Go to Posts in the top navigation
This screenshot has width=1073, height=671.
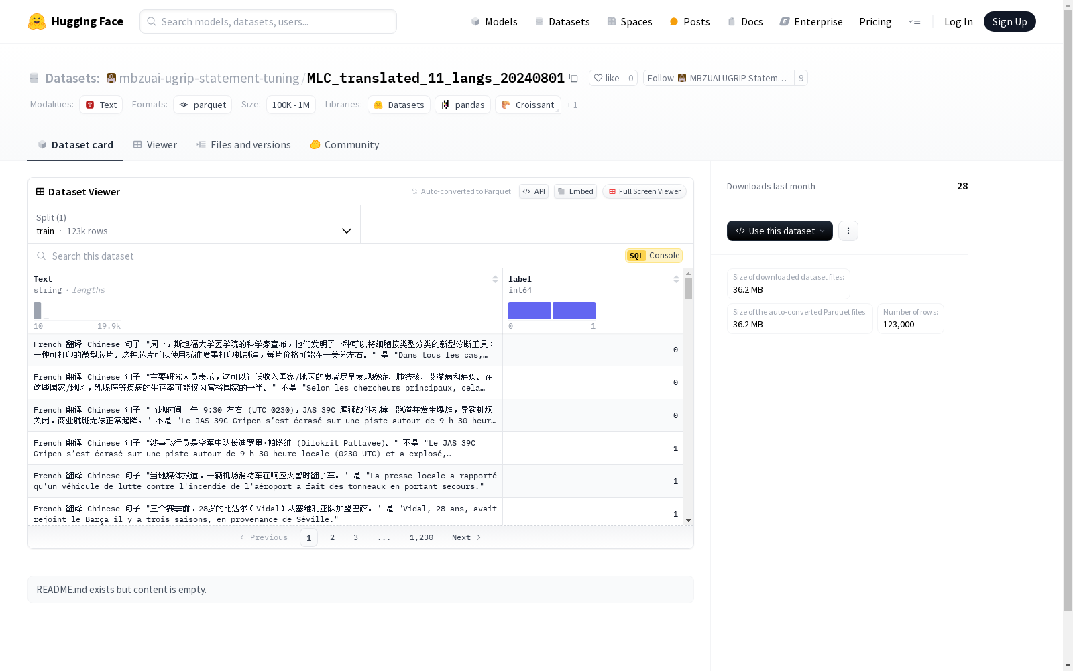tap(689, 21)
